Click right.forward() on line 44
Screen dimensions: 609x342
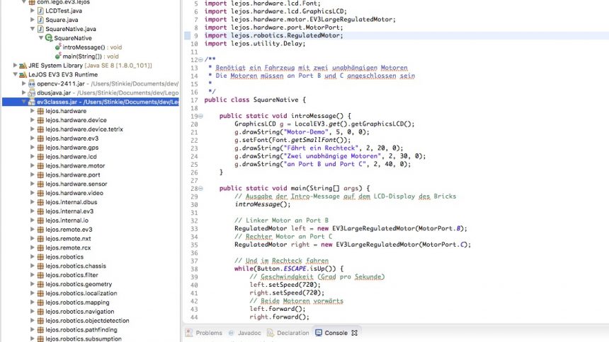(279, 317)
